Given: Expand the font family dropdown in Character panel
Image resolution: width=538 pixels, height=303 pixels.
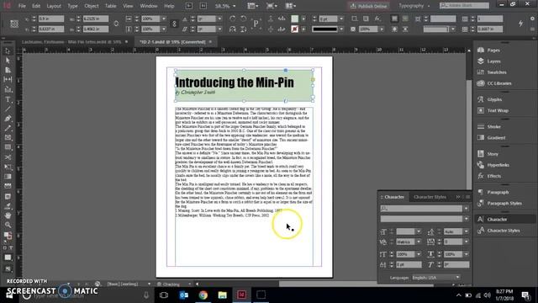Looking at the screenshot, I should point(466,209).
